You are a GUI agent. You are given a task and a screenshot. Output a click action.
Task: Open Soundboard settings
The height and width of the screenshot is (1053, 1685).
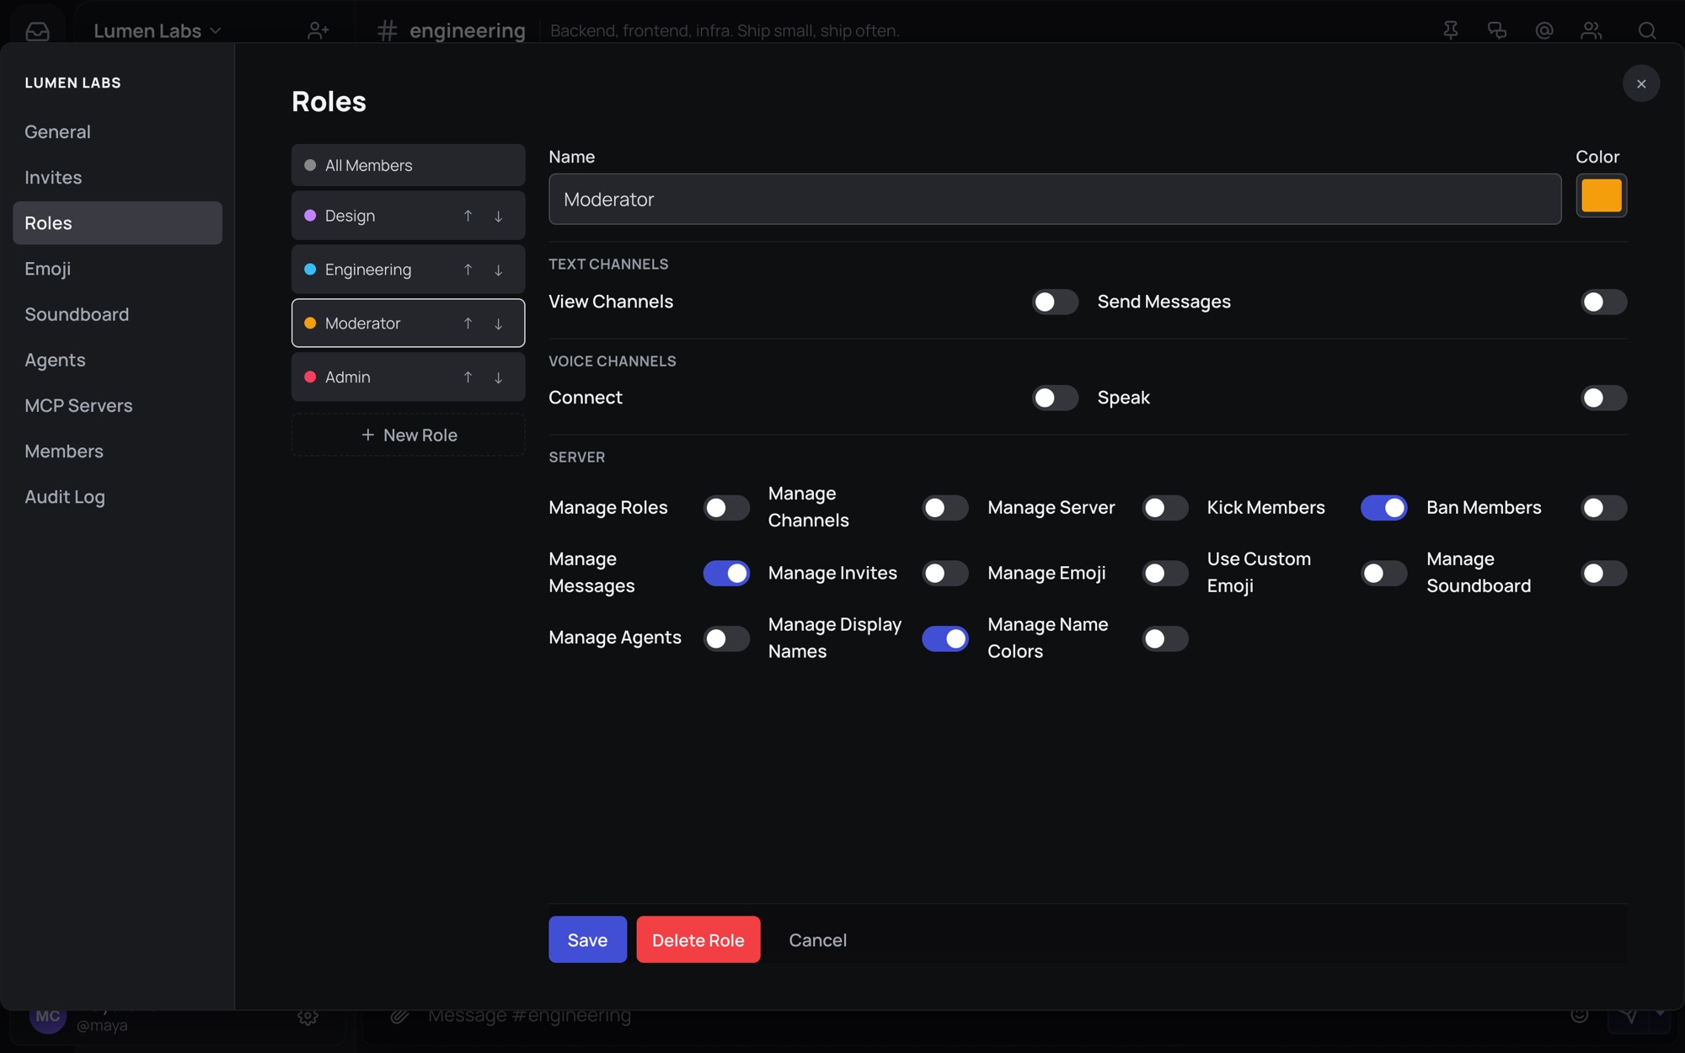click(x=117, y=314)
